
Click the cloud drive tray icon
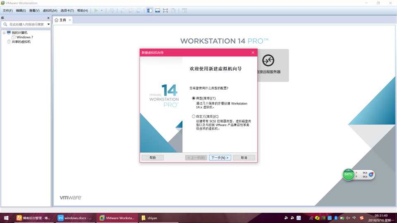coord(299,218)
